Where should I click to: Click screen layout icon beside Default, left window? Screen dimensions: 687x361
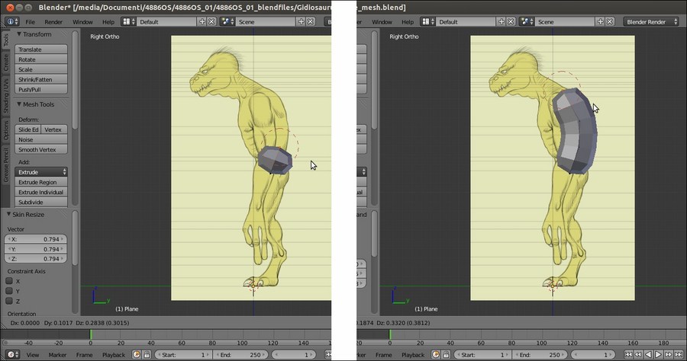(x=128, y=21)
